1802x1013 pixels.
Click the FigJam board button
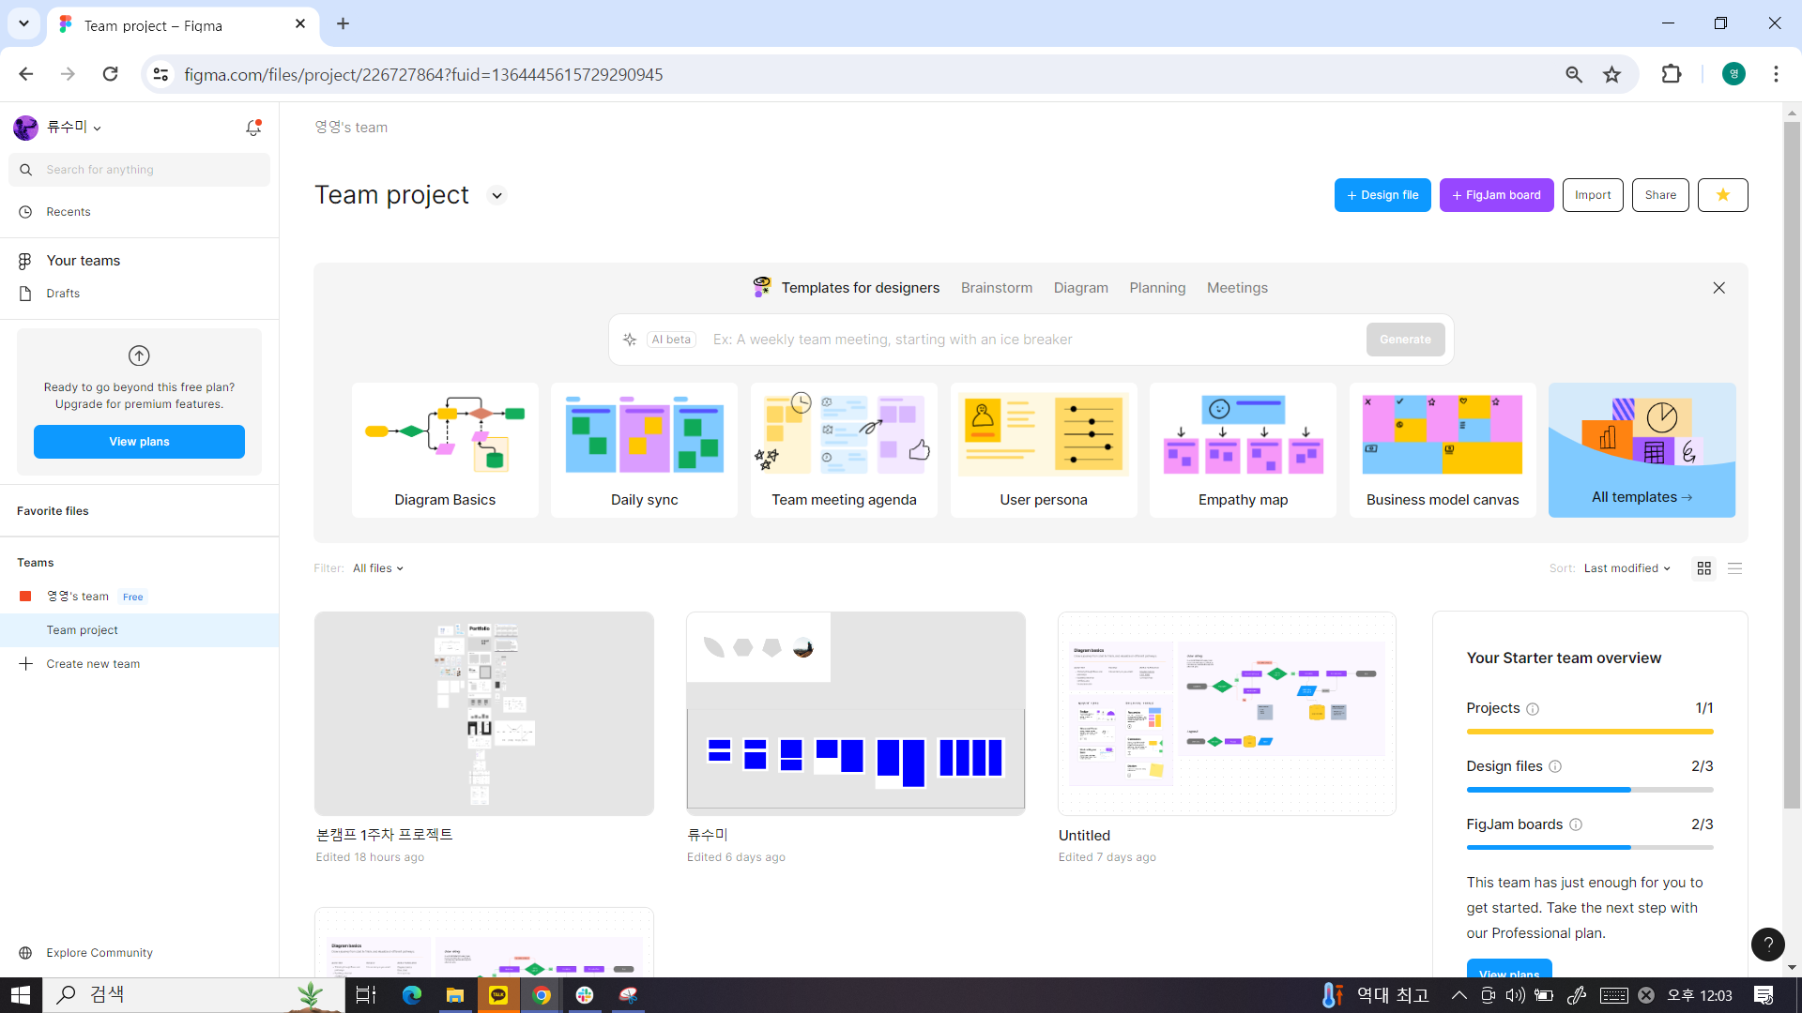[x=1496, y=195]
